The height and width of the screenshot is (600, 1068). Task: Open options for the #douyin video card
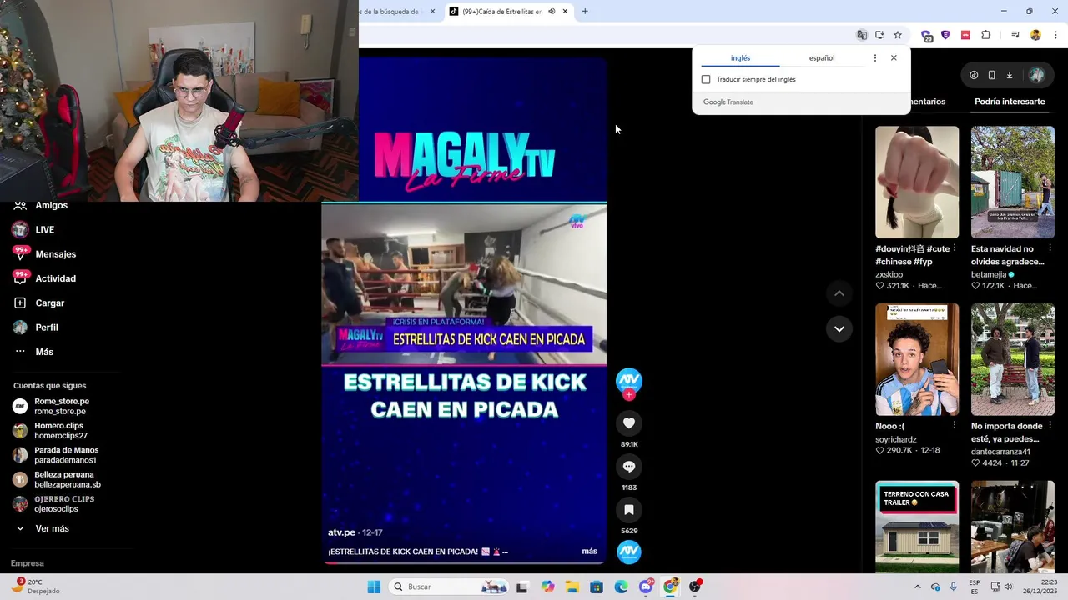[x=954, y=248]
